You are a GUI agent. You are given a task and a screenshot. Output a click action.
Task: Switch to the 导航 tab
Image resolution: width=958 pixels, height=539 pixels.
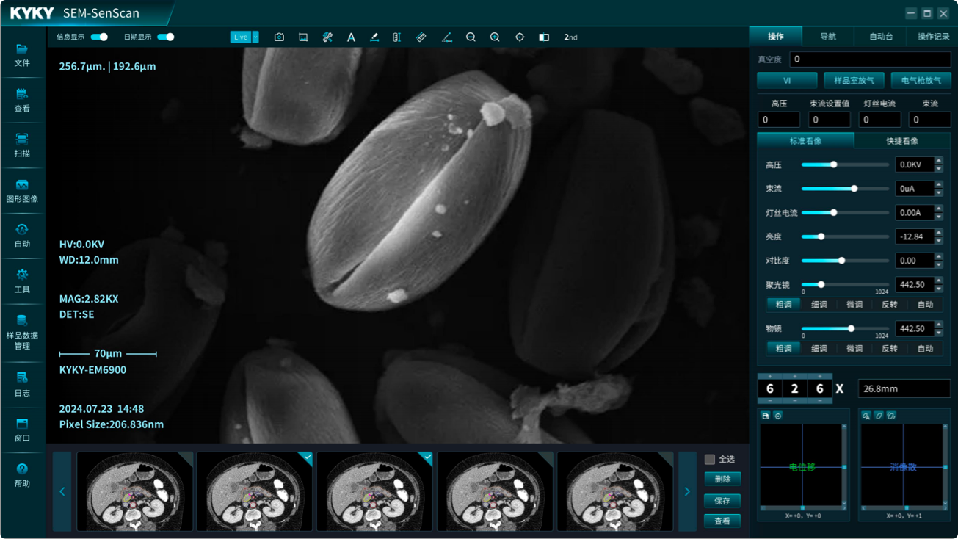[x=827, y=37]
